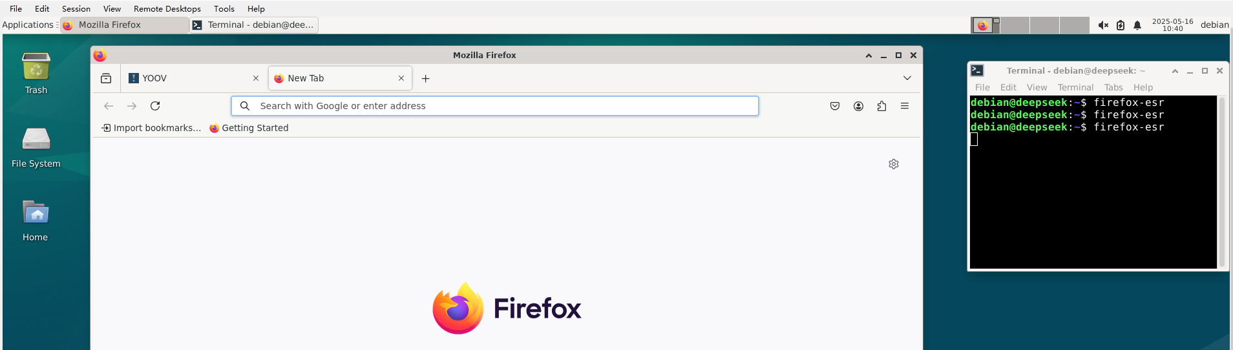
Task: Open the View menu in remote viewer
Action: coord(112,8)
